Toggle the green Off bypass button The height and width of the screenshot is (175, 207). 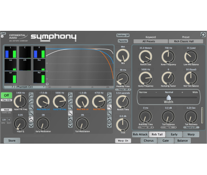[6, 95]
